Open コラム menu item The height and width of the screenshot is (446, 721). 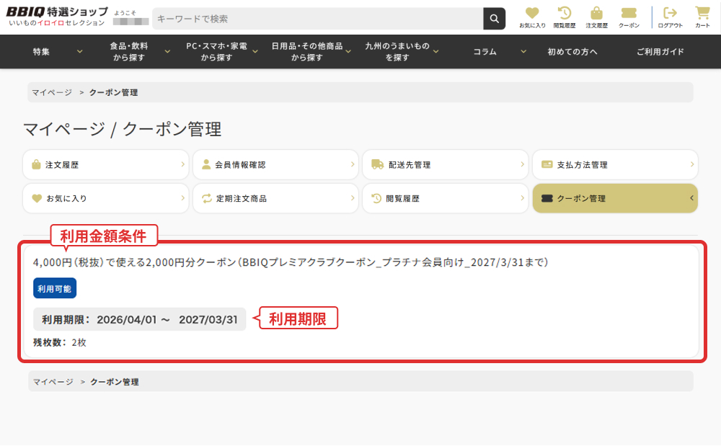click(x=485, y=52)
